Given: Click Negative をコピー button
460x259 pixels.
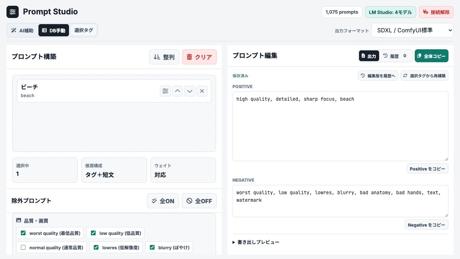Looking at the screenshot, I should 427,224.
